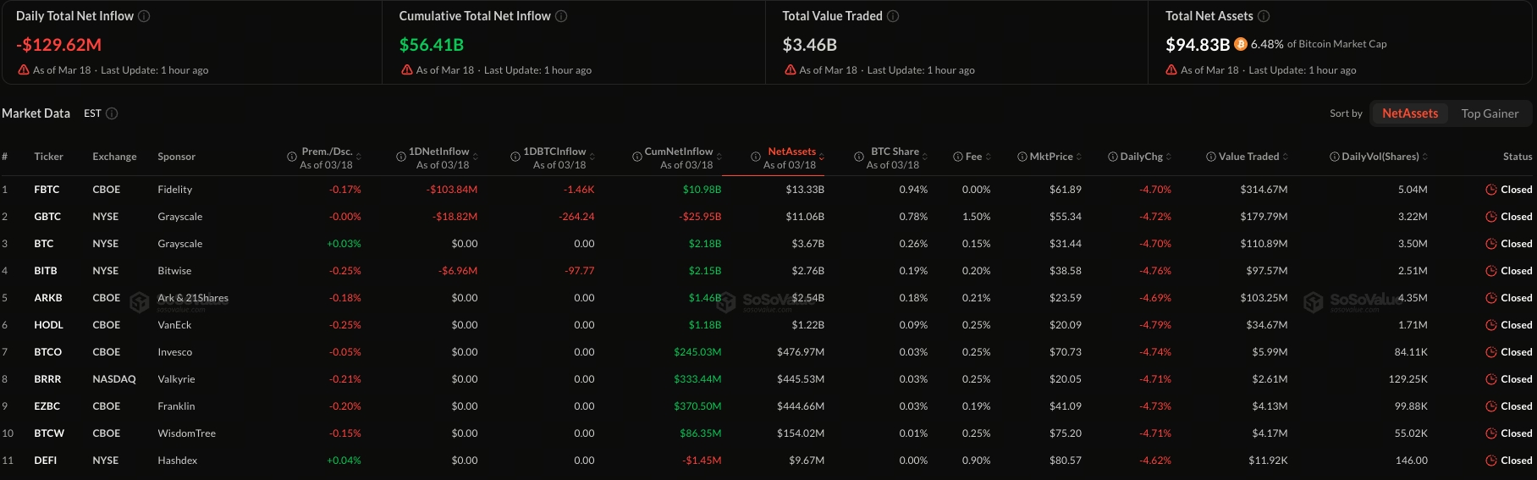Open the EZBC ticker
Screen dimensions: 1537x480
click(47, 406)
